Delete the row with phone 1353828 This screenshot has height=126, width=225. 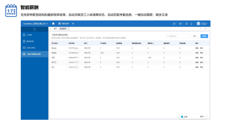click(202, 53)
